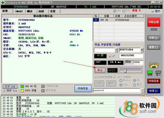Open the SMART tab

coord(19,11)
